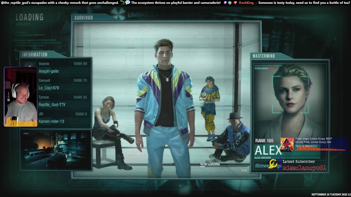
Task: Click the map preview thumbnail with van
Action: (56, 150)
